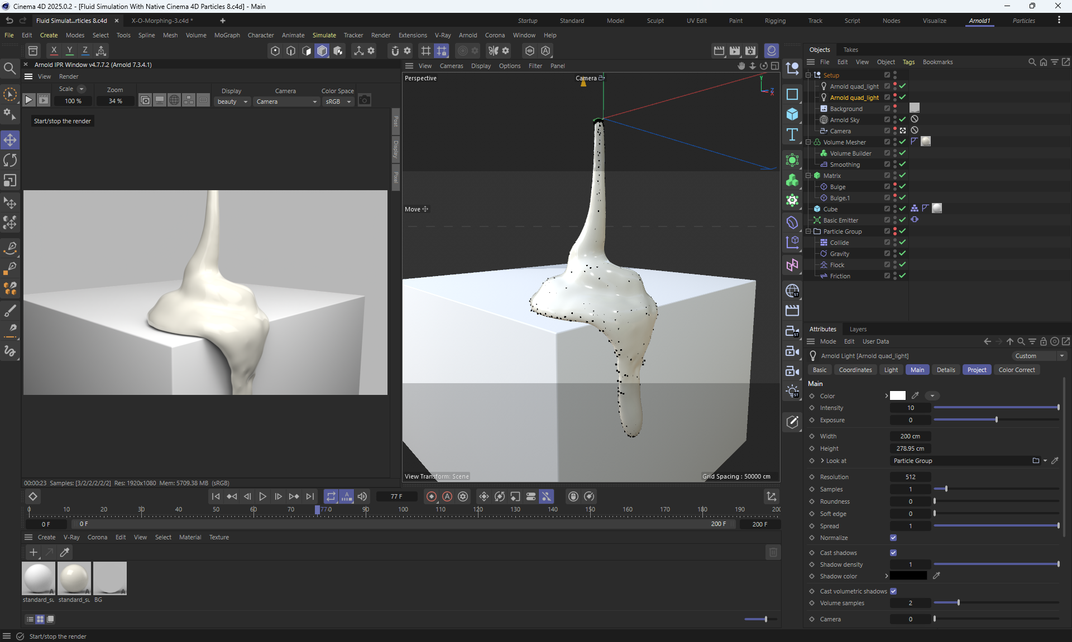Select the BG material thumbnail
The height and width of the screenshot is (642, 1072).
point(110,578)
